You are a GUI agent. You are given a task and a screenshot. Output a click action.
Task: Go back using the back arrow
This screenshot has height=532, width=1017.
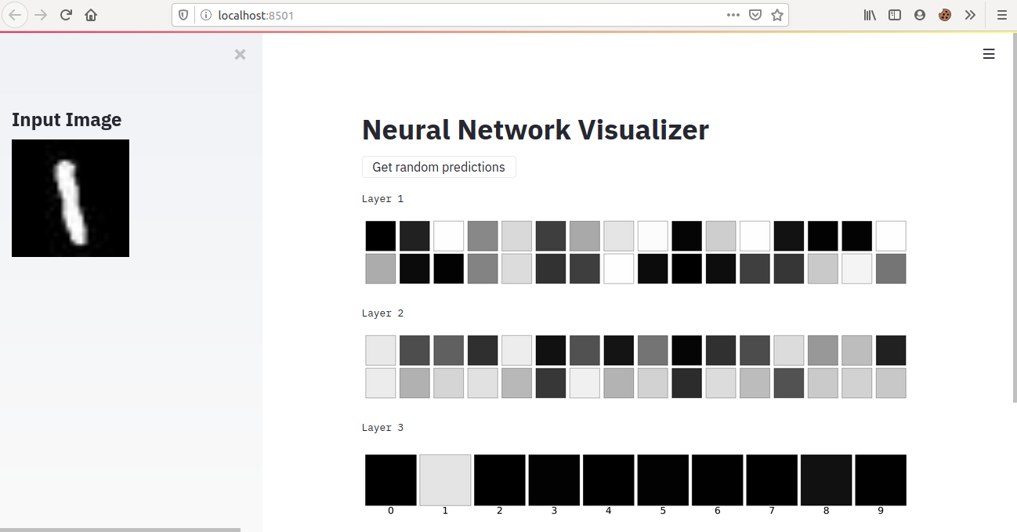pos(16,15)
